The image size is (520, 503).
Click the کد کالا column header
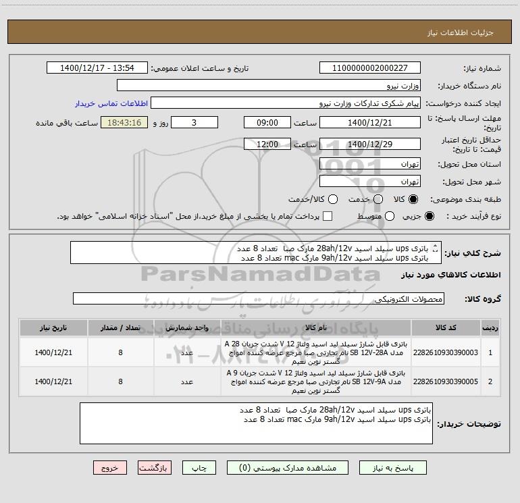(x=446, y=328)
